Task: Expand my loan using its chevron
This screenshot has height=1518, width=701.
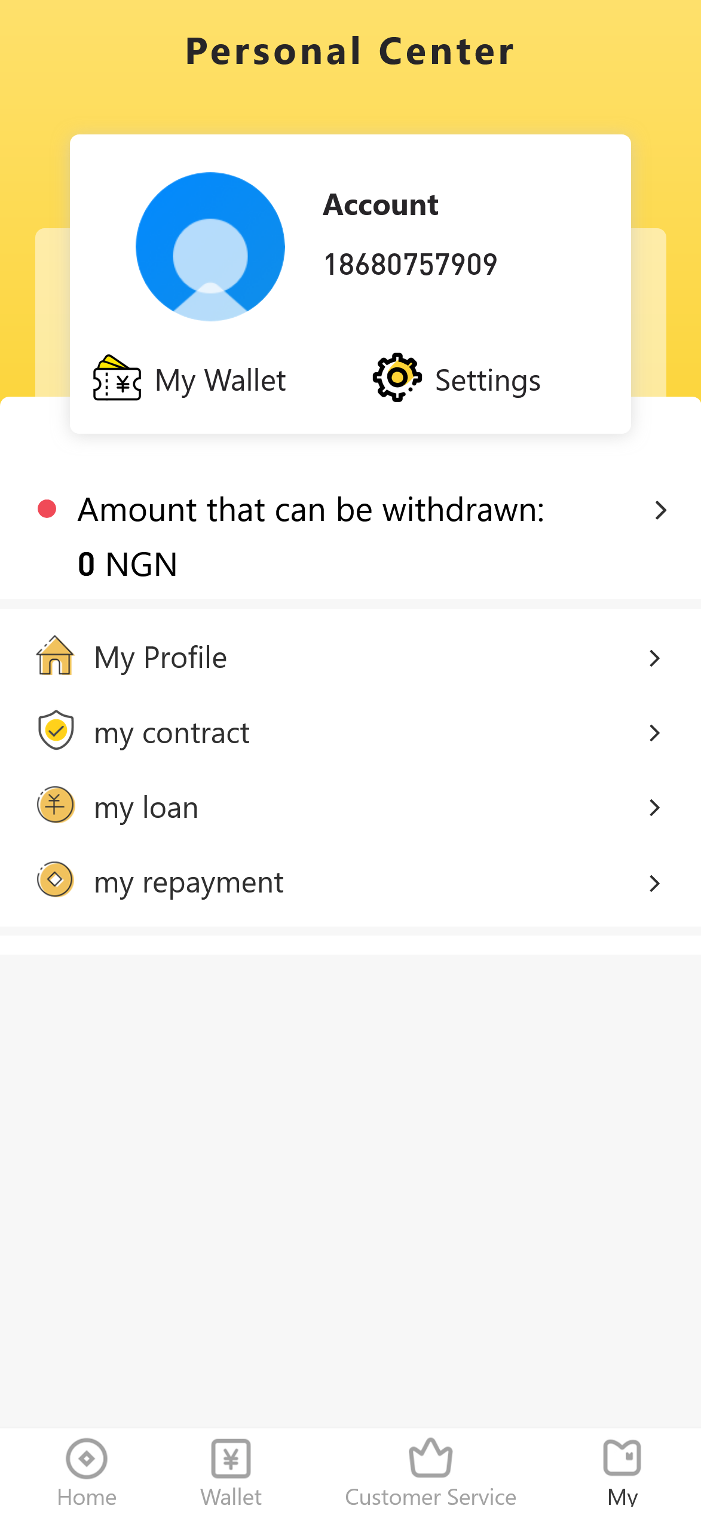Action: (655, 808)
